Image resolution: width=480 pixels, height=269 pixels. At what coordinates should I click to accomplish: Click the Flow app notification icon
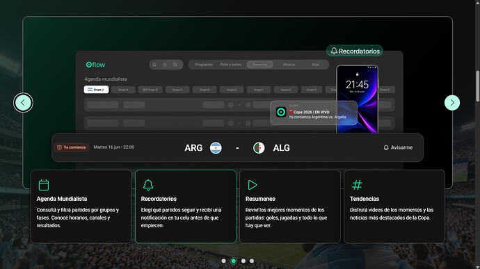pyautogui.click(x=281, y=112)
